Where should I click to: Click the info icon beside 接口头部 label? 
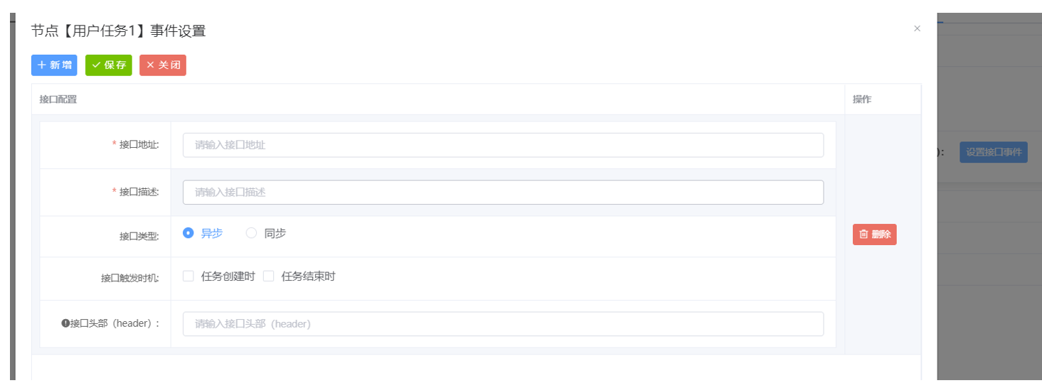click(x=65, y=323)
